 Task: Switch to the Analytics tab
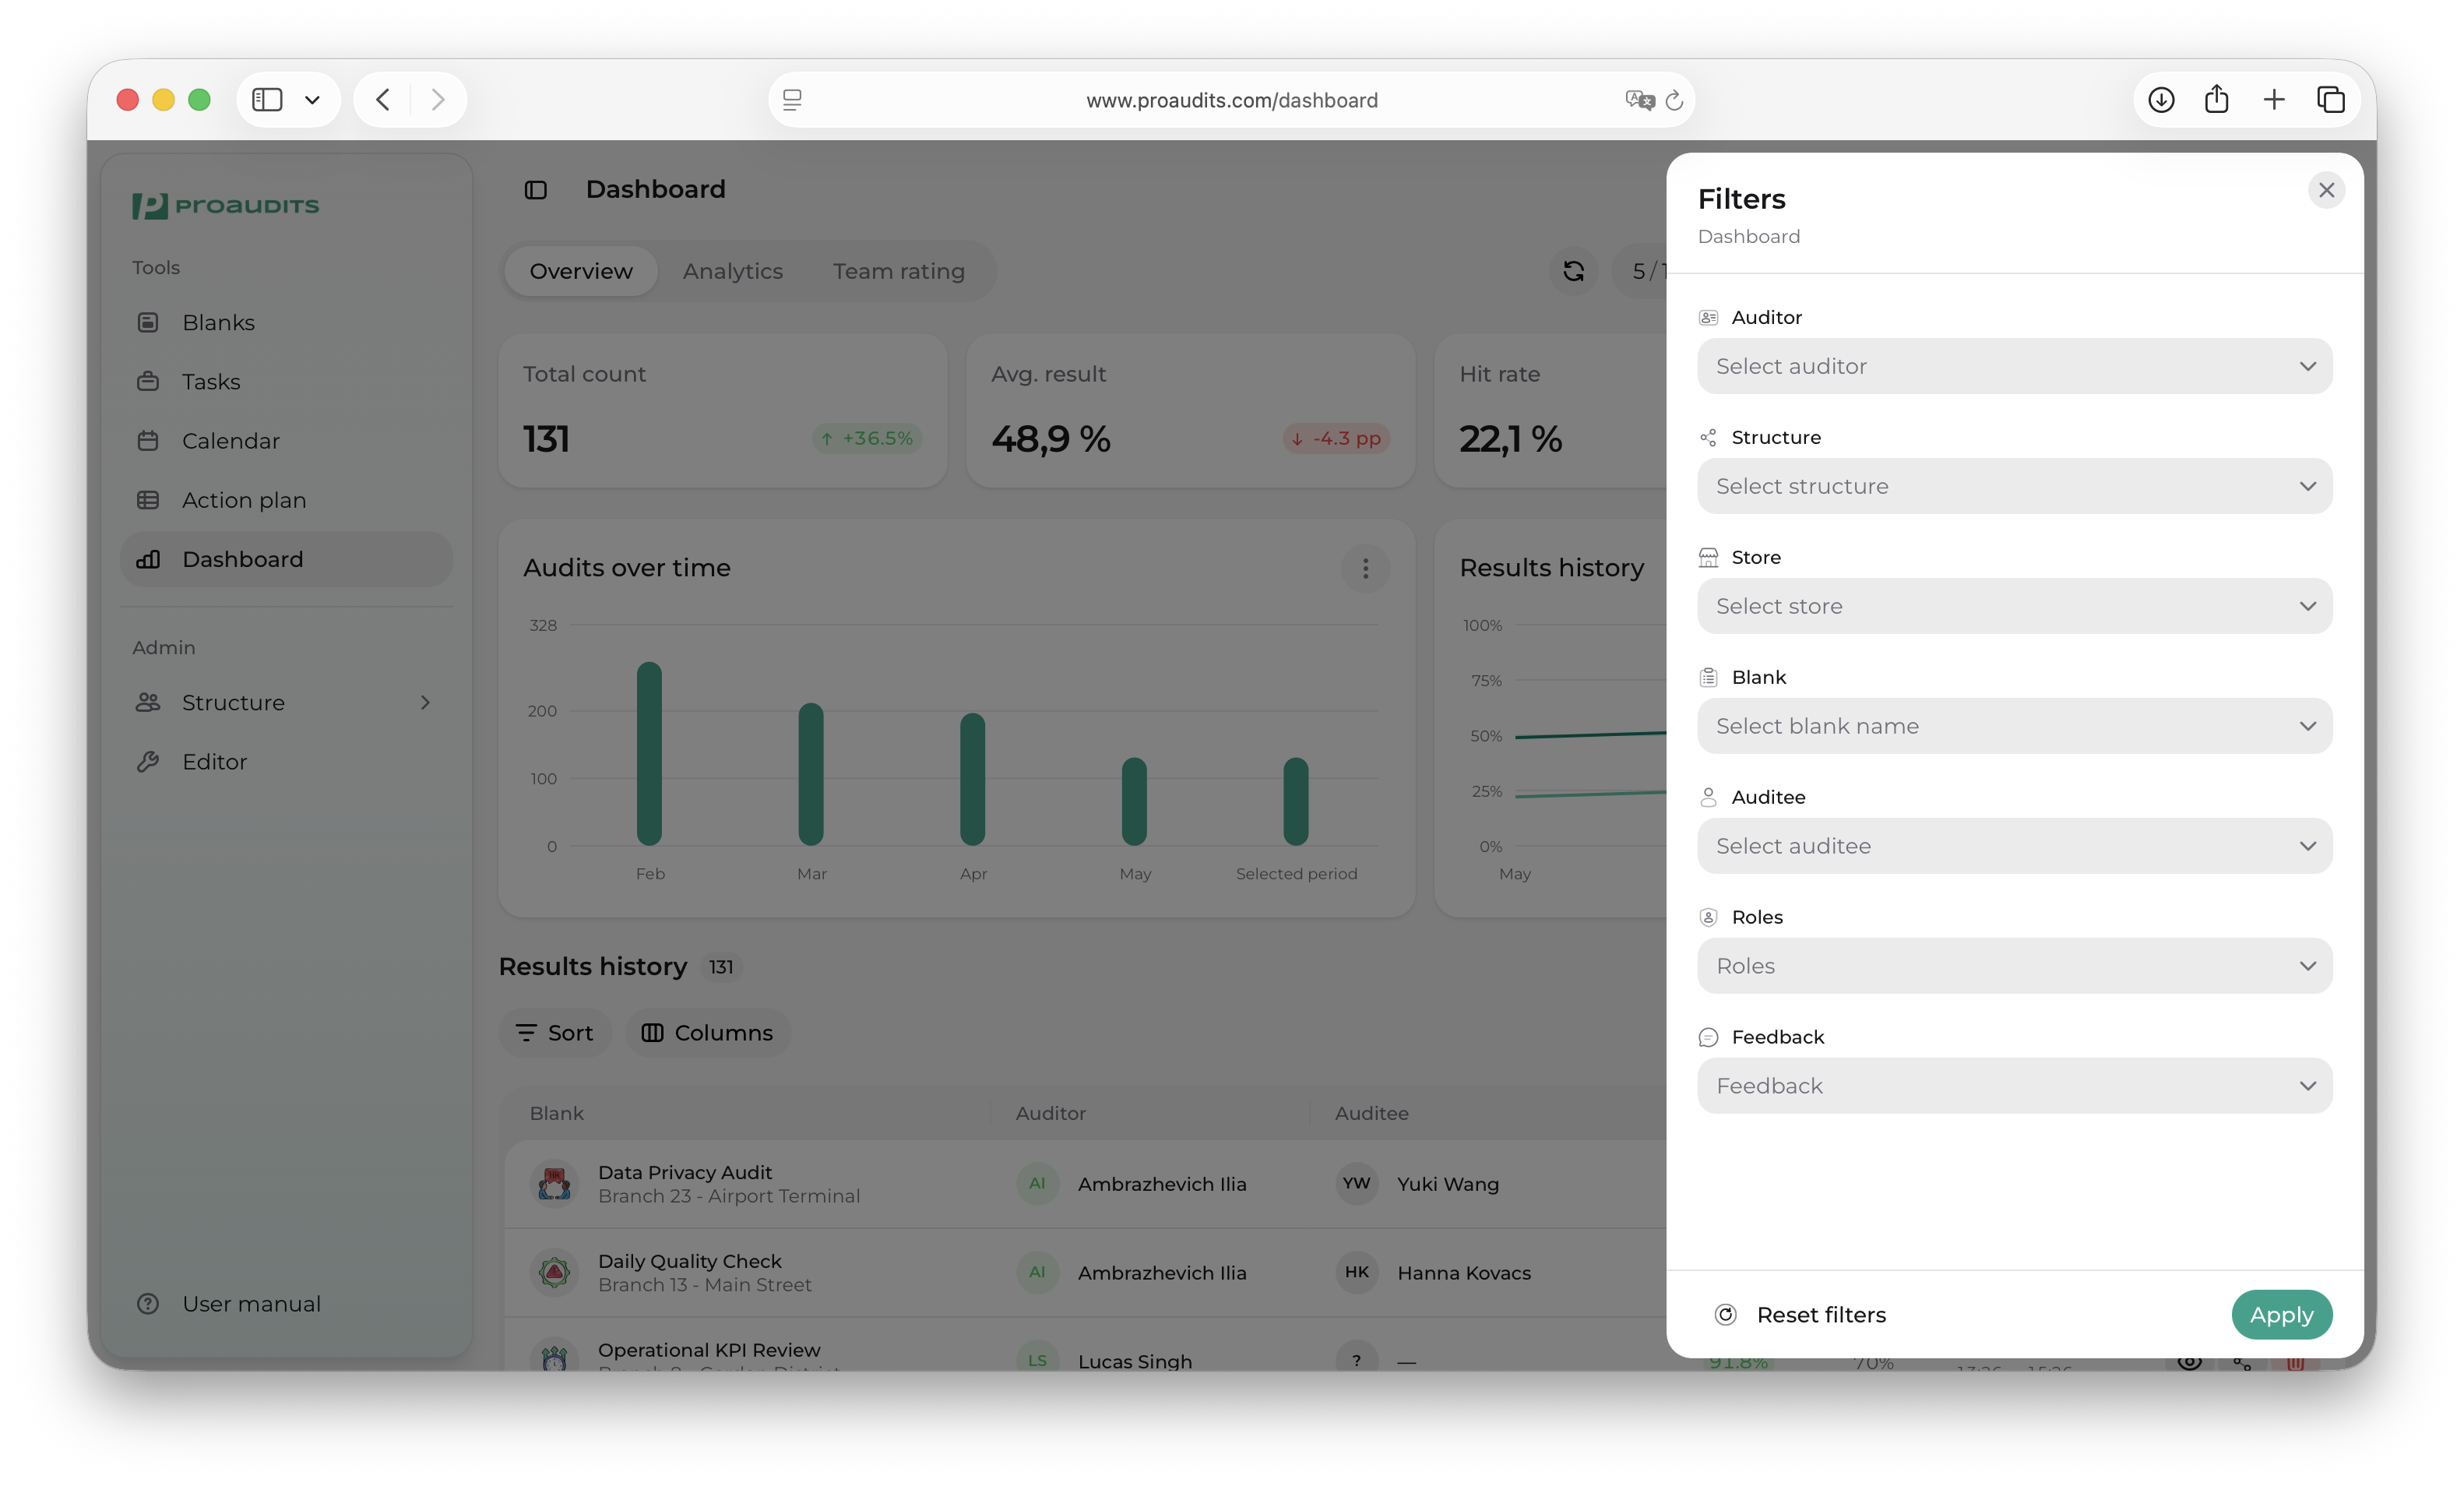(733, 271)
